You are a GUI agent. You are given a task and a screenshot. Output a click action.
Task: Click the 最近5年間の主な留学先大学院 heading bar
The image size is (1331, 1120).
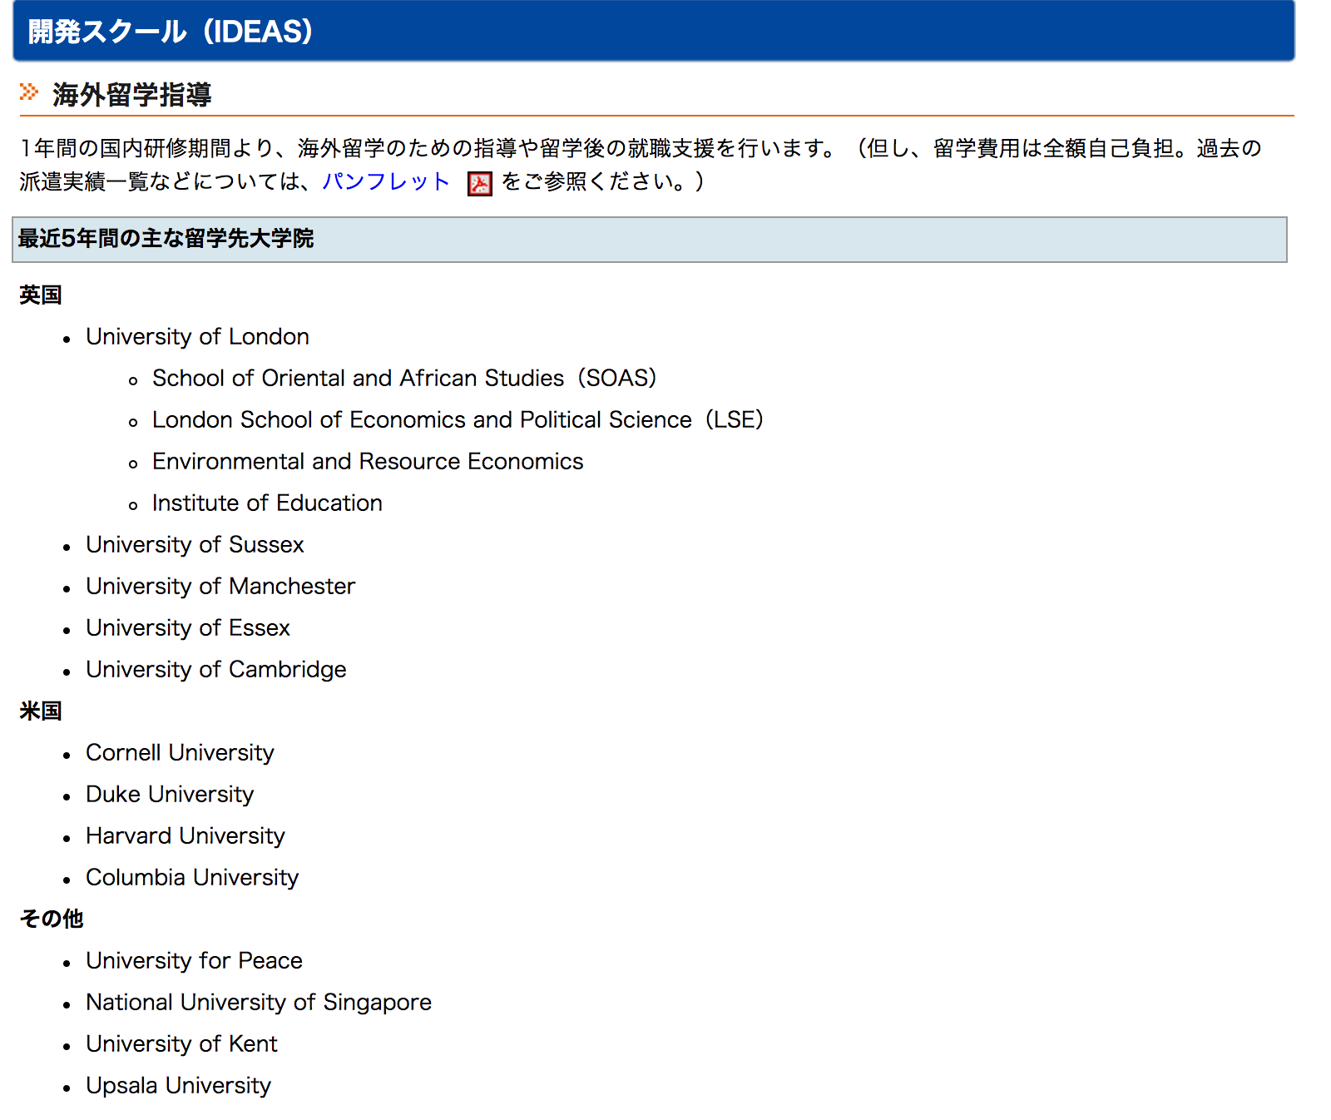650,240
